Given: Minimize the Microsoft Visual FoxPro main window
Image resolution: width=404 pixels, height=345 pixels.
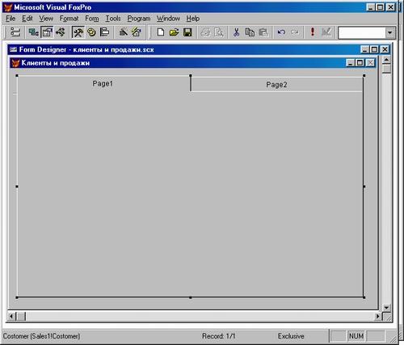Looking at the screenshot, I should coord(371,7).
